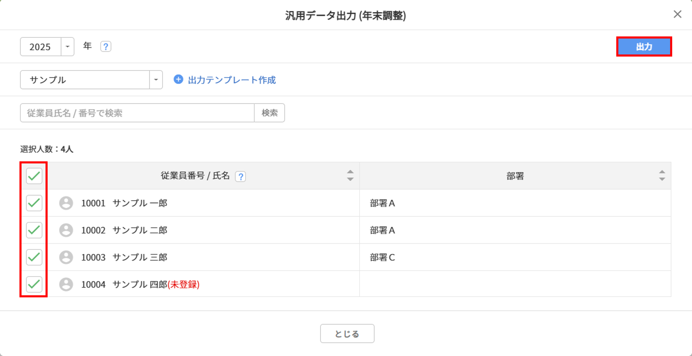This screenshot has width=692, height=356.
Task: Toggle select-all checkbox in table header
Action: pos(34,176)
